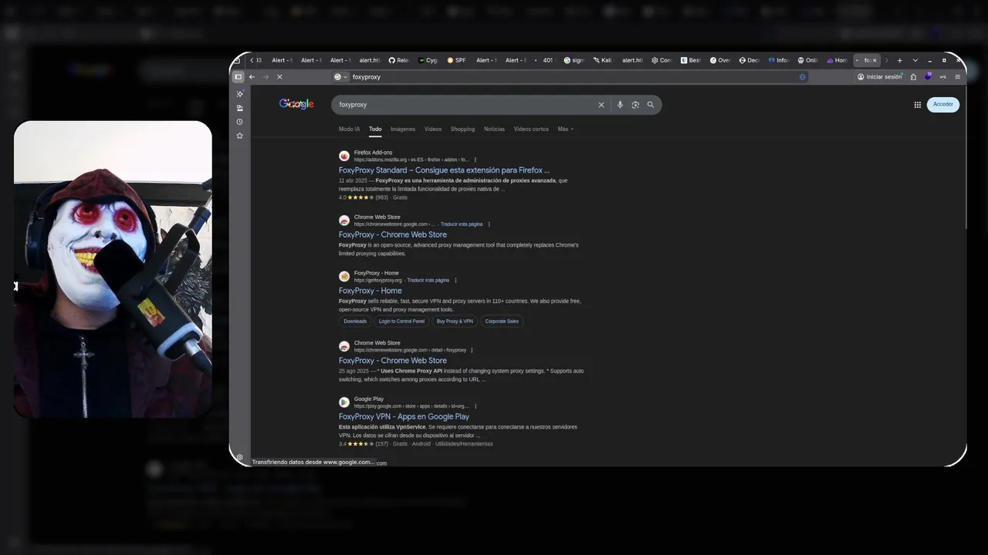988x555 pixels.
Task: Open FoxyProxy - Home link
Action: [x=370, y=291]
